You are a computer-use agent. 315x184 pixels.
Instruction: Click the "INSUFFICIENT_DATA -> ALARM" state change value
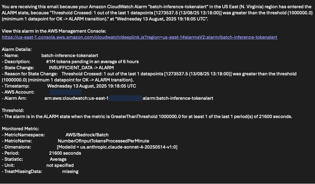pyautogui.click(x=81, y=67)
